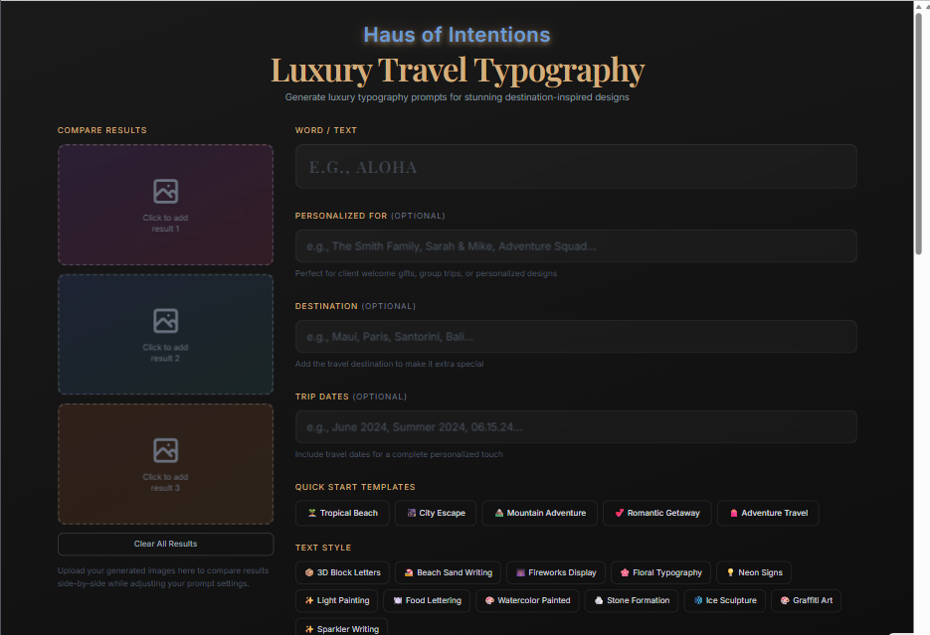Choose the Mountain Adventure template
The width and height of the screenshot is (930, 635).
click(540, 513)
